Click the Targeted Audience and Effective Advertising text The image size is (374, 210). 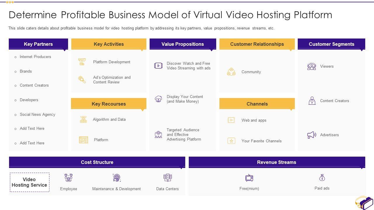pos(184,134)
